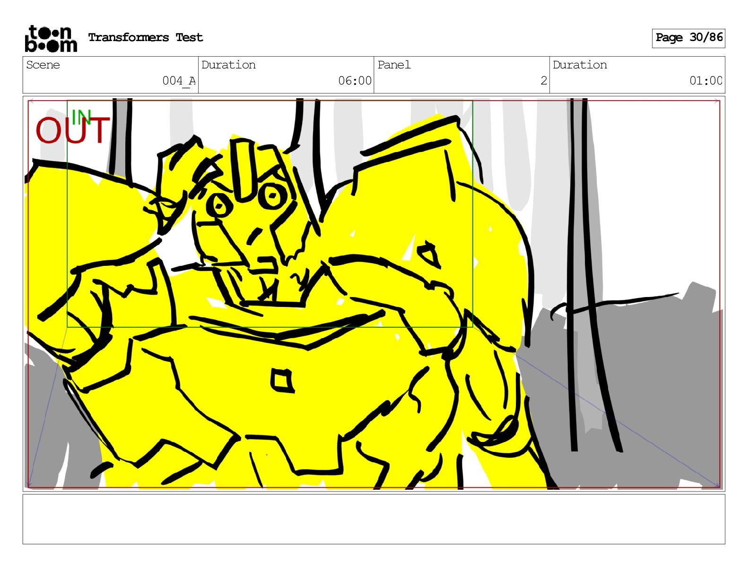Select the scene value '004_A'

[179, 81]
